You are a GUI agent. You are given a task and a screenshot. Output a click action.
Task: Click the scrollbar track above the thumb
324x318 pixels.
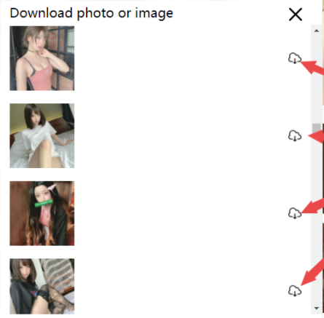point(316,79)
